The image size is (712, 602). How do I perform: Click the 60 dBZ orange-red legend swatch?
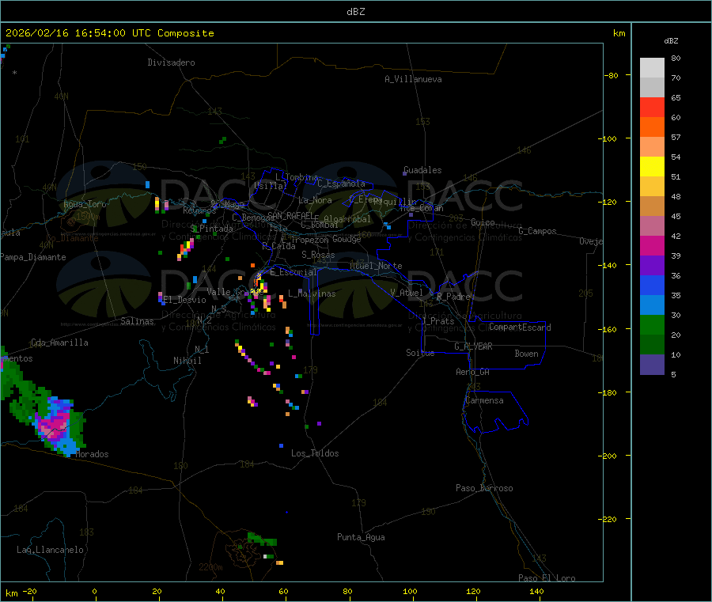652,127
